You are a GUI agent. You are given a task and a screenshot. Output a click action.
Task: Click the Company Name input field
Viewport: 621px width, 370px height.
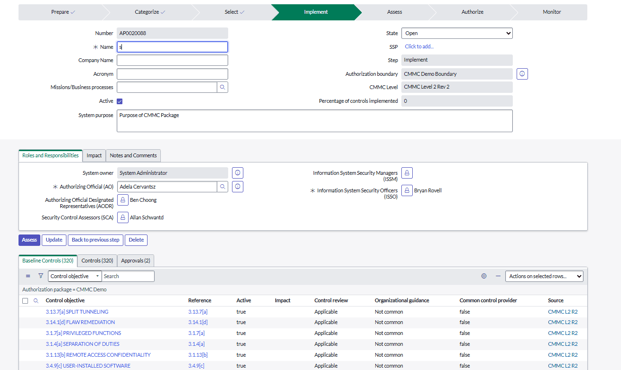pyautogui.click(x=172, y=60)
